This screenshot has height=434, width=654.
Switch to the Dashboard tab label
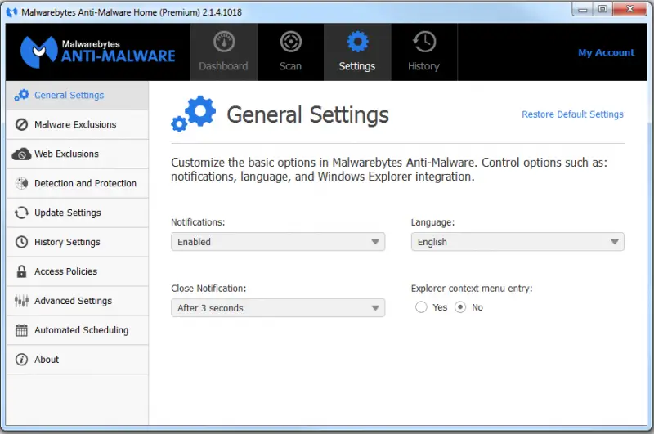pos(223,66)
